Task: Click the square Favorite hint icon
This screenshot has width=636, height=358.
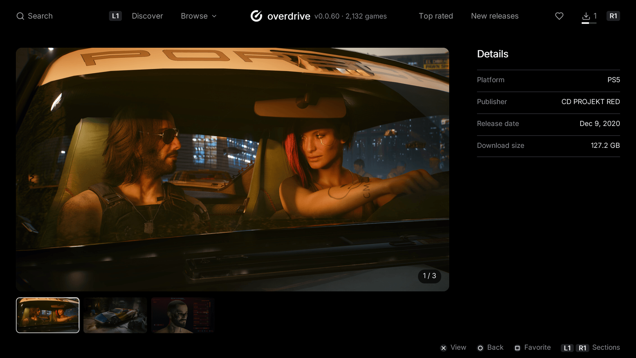Action: pos(517,348)
